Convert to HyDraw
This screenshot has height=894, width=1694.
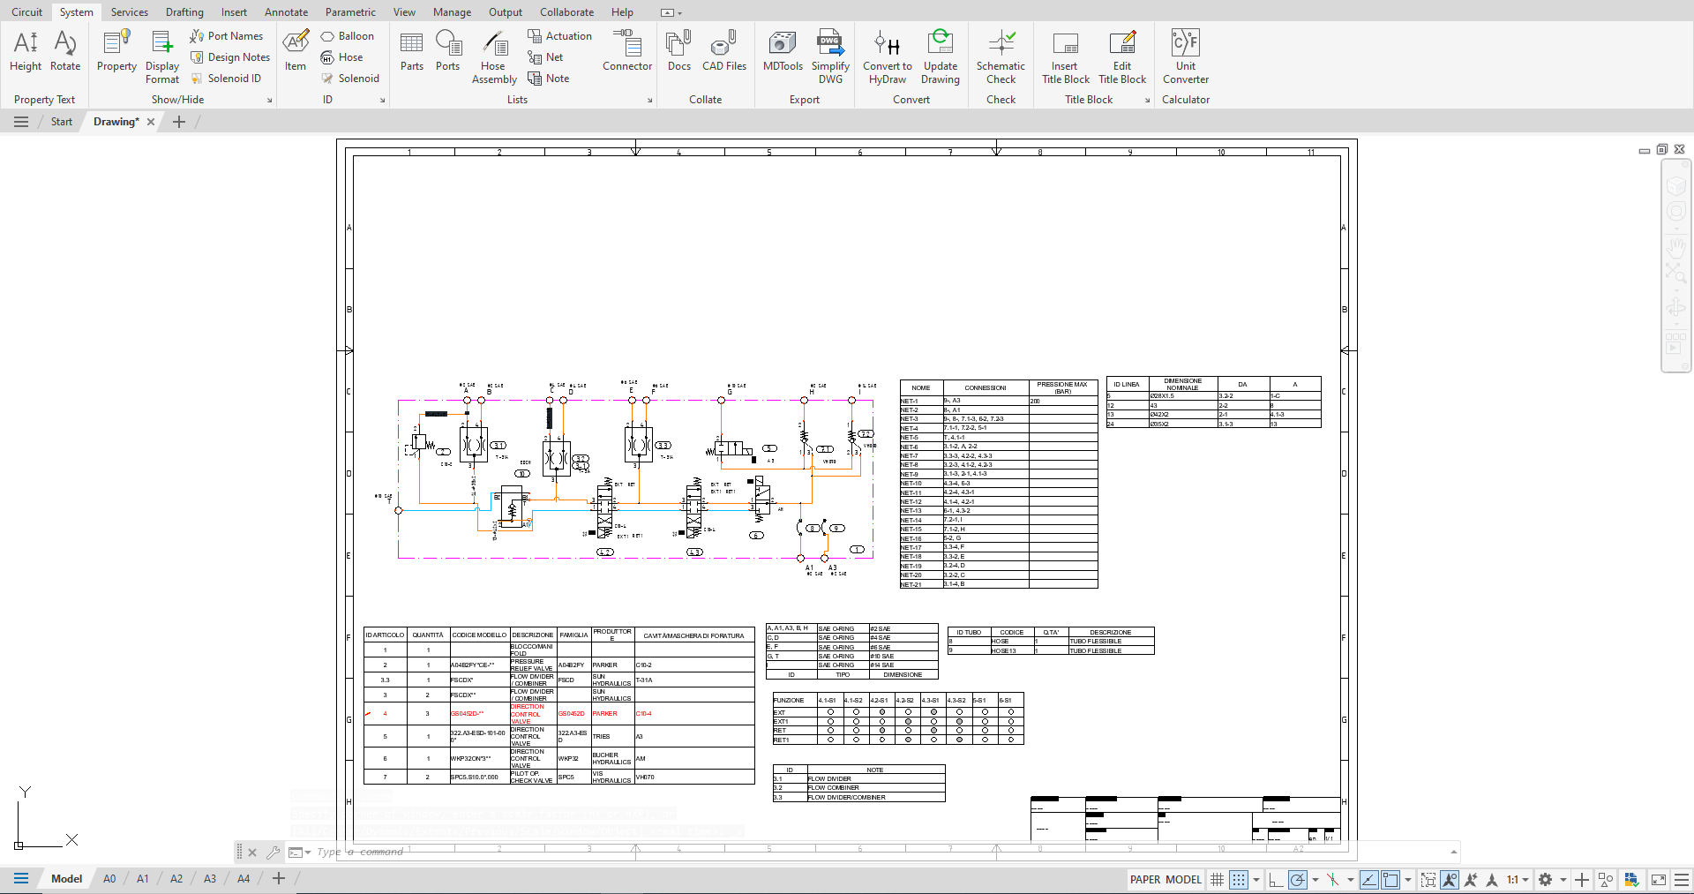[x=888, y=56]
